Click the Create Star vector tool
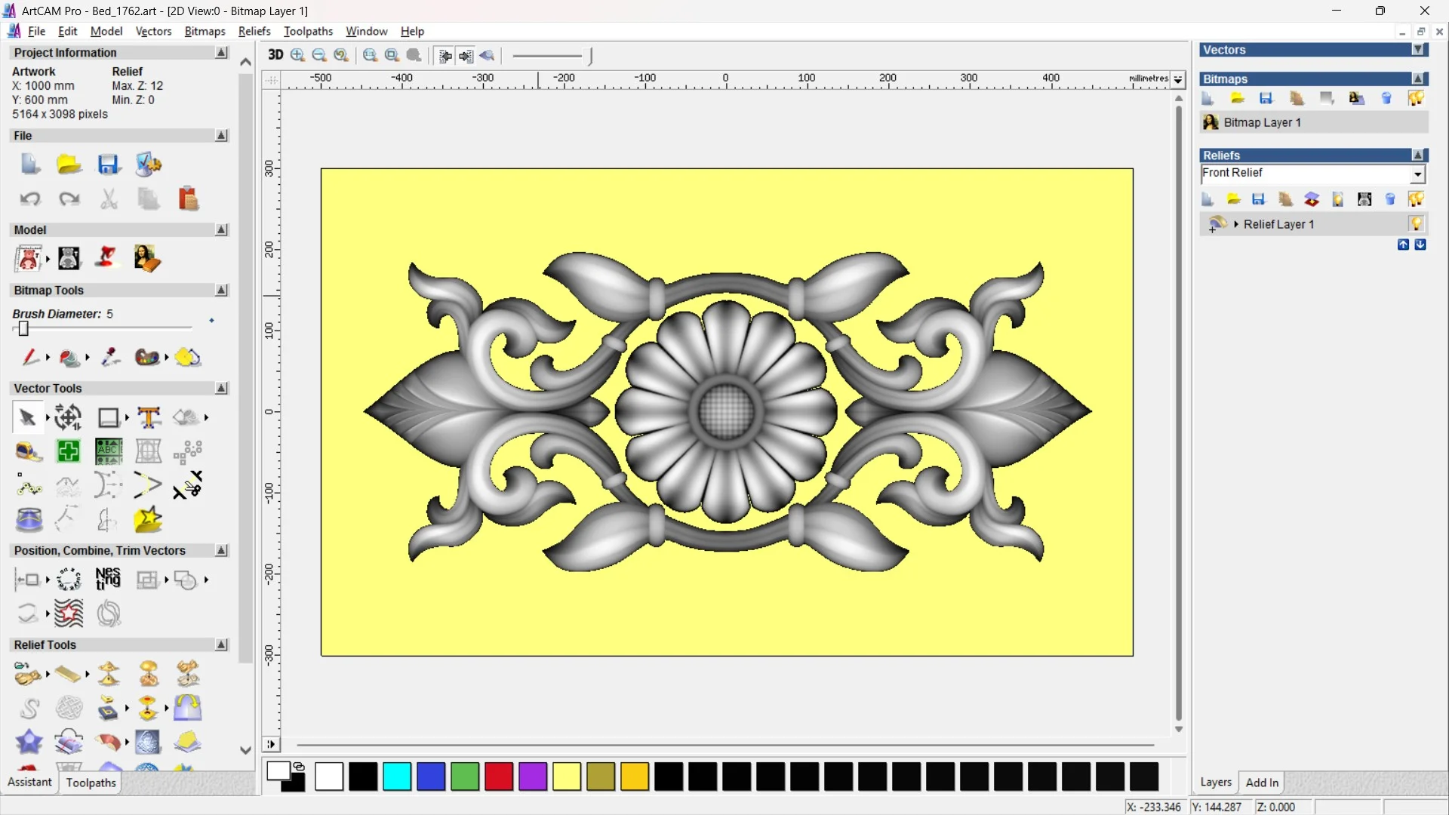Viewport: 1449px width, 815px height. (148, 520)
